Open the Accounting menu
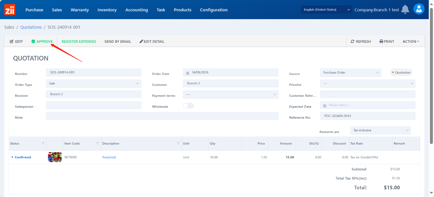Viewport: 434px width, 197px height. coord(137,10)
